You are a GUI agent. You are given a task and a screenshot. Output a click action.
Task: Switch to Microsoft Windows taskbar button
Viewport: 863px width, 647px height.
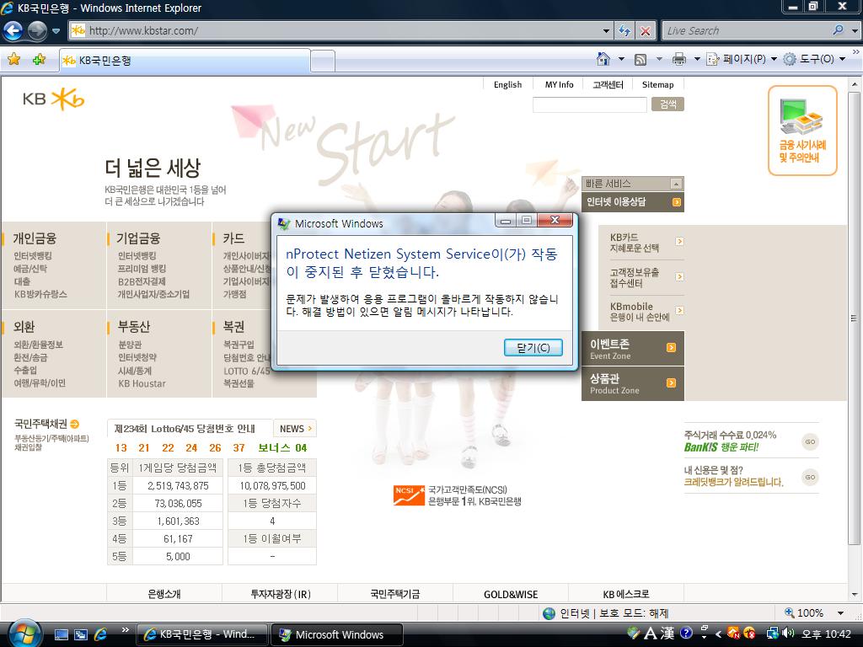337,634
